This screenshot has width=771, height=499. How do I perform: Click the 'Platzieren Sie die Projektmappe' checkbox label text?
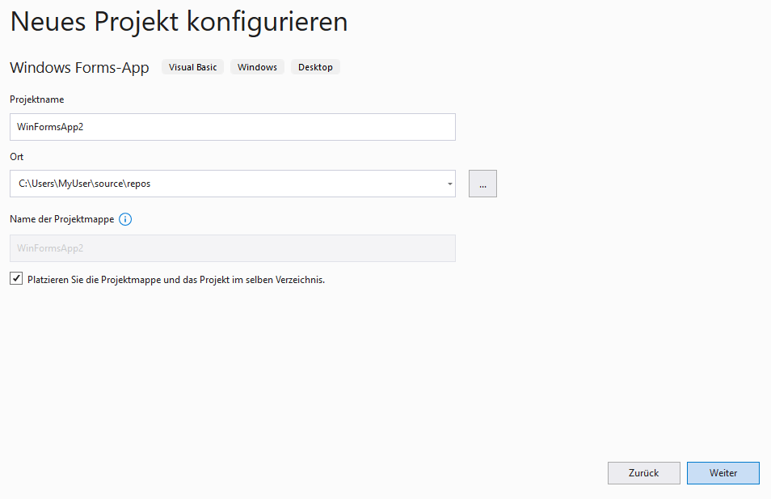(176, 280)
